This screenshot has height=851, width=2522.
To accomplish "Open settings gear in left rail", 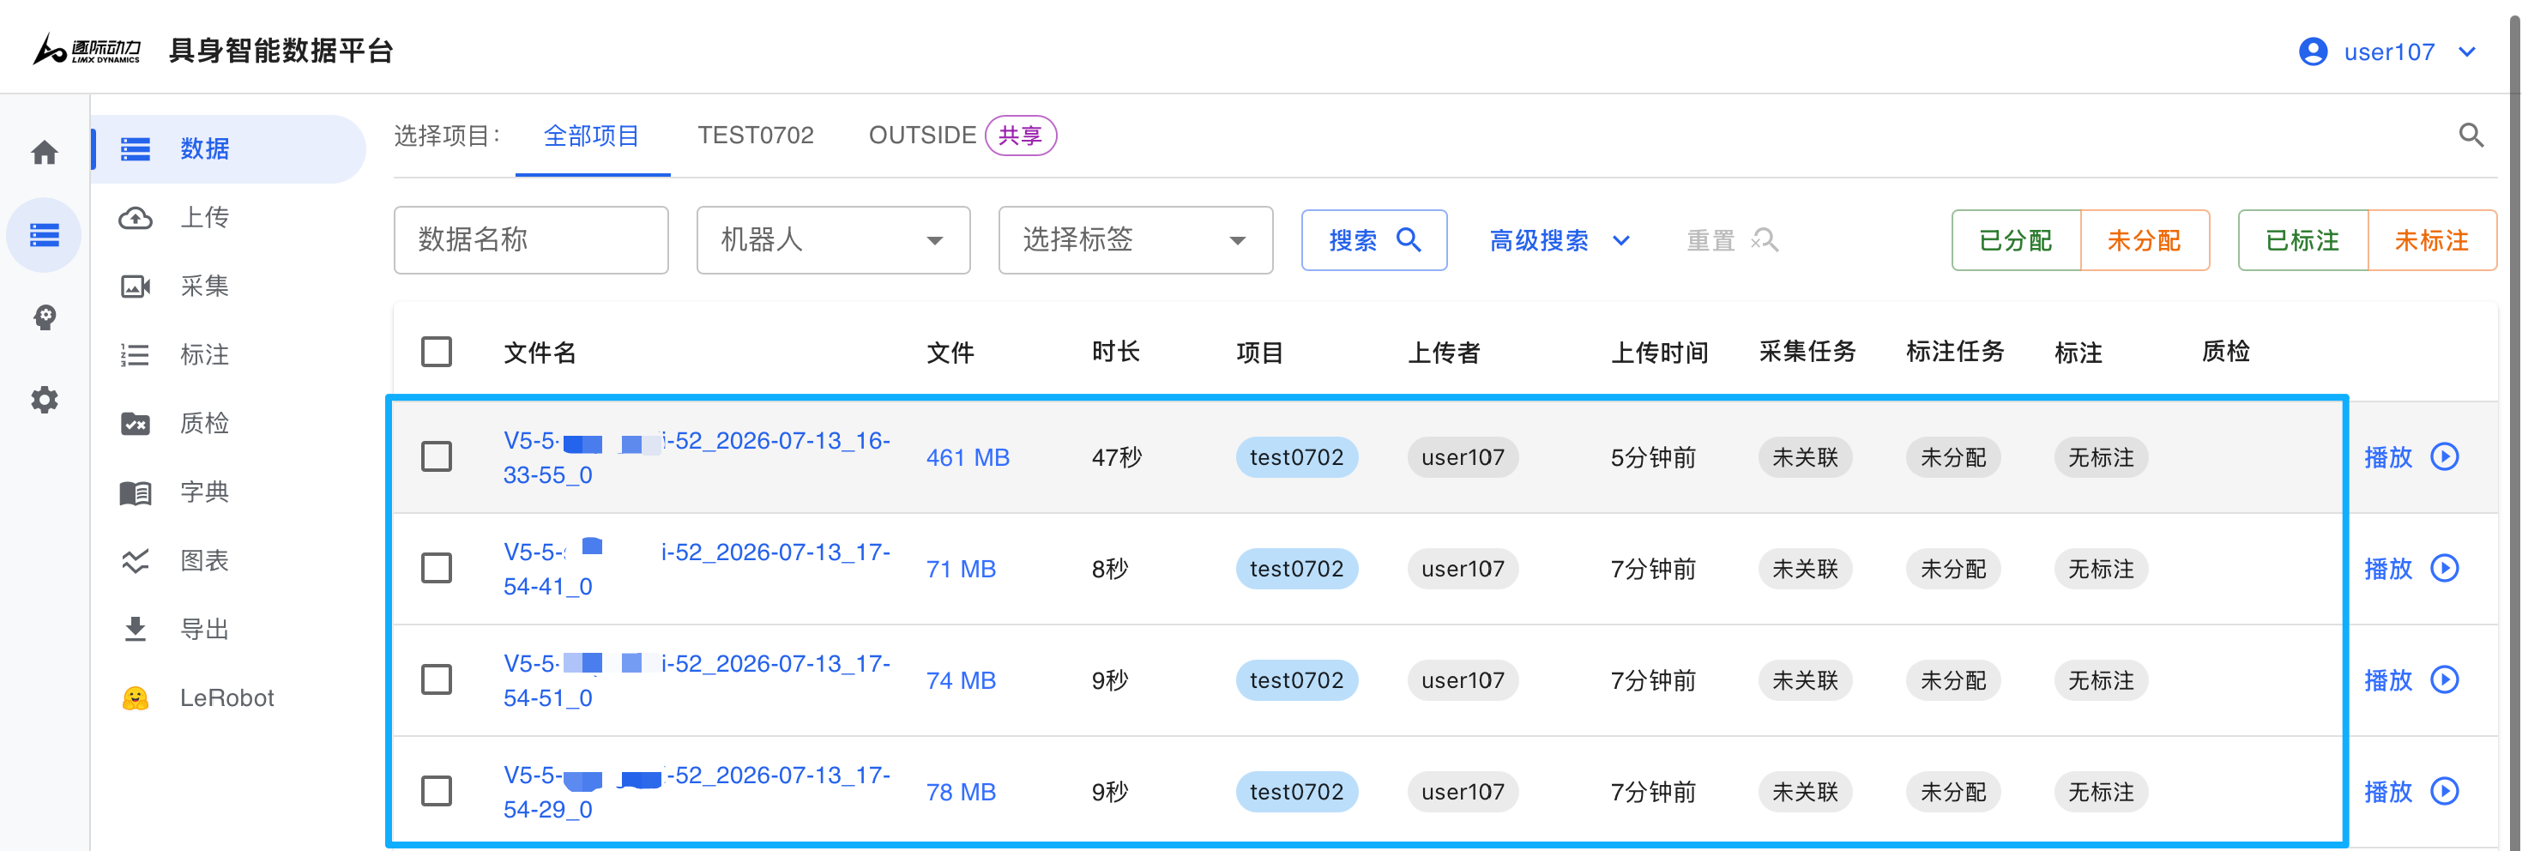I will point(44,400).
